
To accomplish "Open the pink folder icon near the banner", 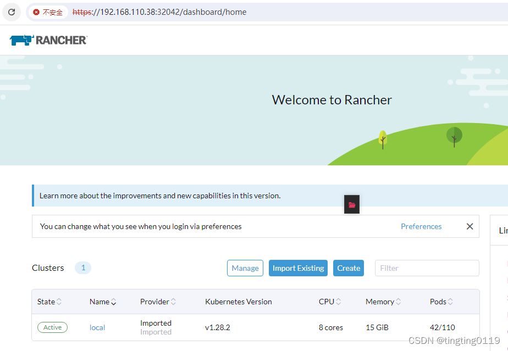I will tap(351, 204).
